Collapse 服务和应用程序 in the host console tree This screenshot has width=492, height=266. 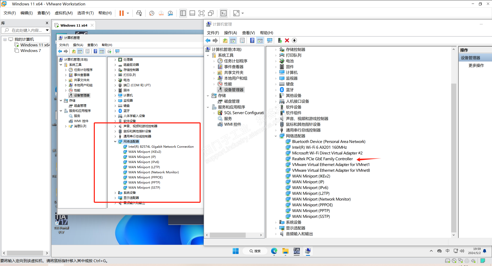[208, 107]
